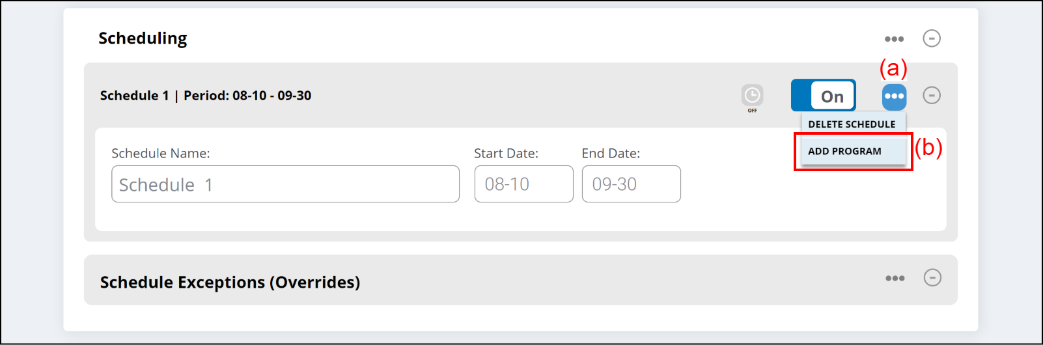Click the clock timer icon for Schedule 1

pyautogui.click(x=752, y=96)
